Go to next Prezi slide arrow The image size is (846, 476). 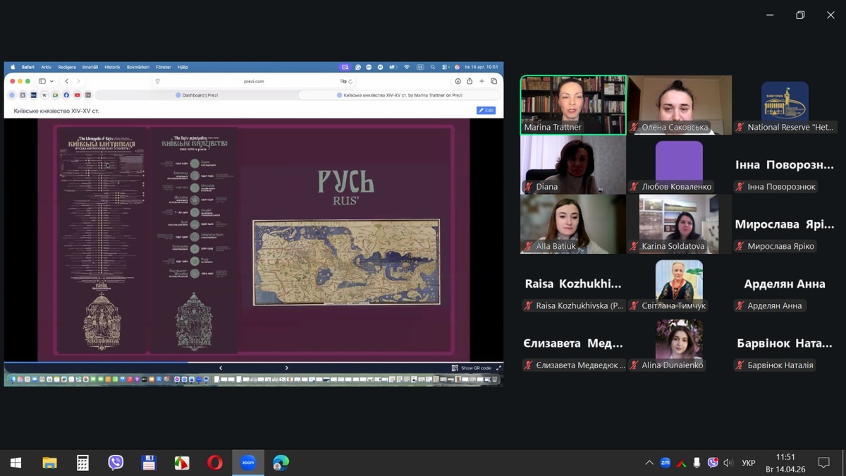tap(286, 368)
